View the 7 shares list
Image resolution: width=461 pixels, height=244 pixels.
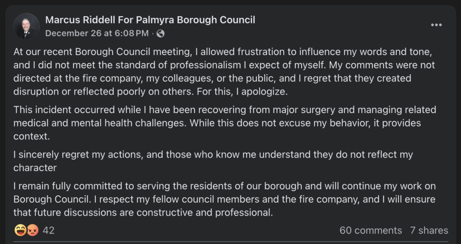(429, 230)
